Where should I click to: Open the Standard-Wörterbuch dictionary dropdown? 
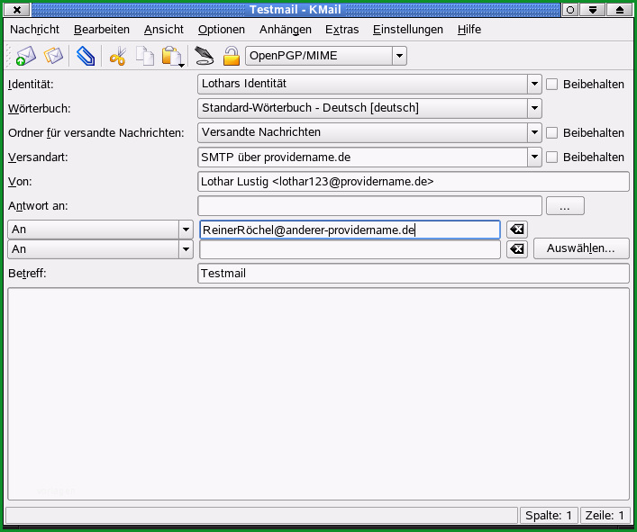coord(534,108)
